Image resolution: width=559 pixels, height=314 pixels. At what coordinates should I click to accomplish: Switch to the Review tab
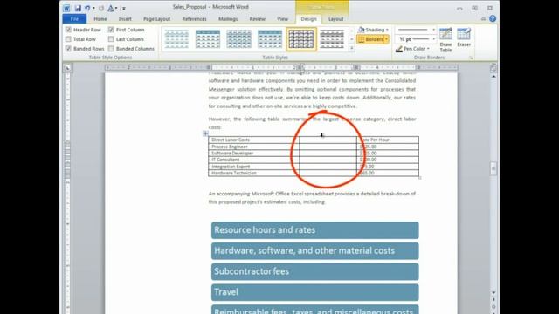coord(258,19)
